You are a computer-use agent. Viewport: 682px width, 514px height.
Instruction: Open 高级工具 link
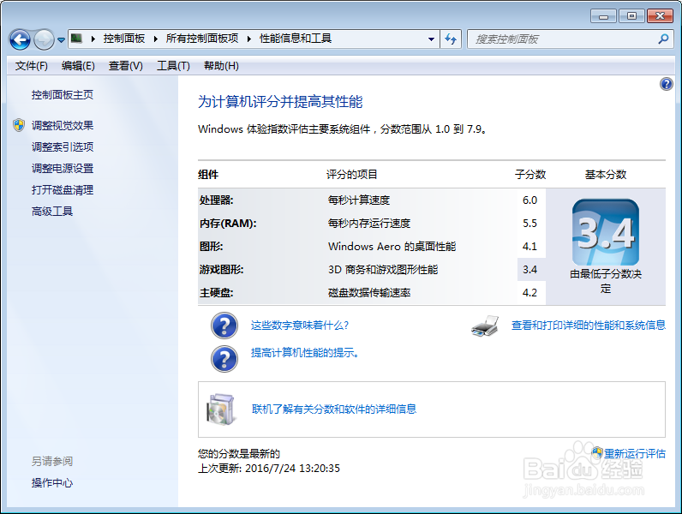(52, 212)
